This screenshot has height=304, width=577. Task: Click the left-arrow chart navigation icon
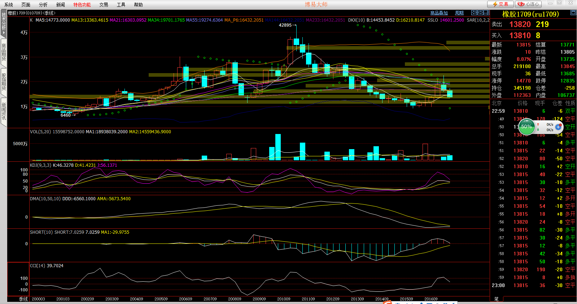(474, 13)
